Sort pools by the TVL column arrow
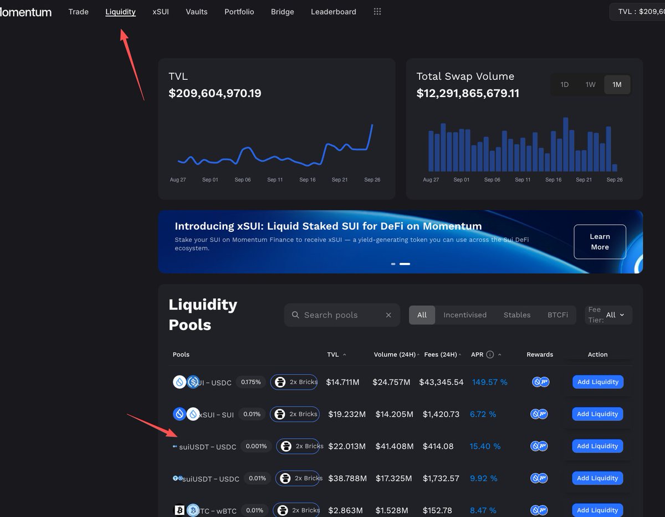Screen dimensions: 665x517 344,354
